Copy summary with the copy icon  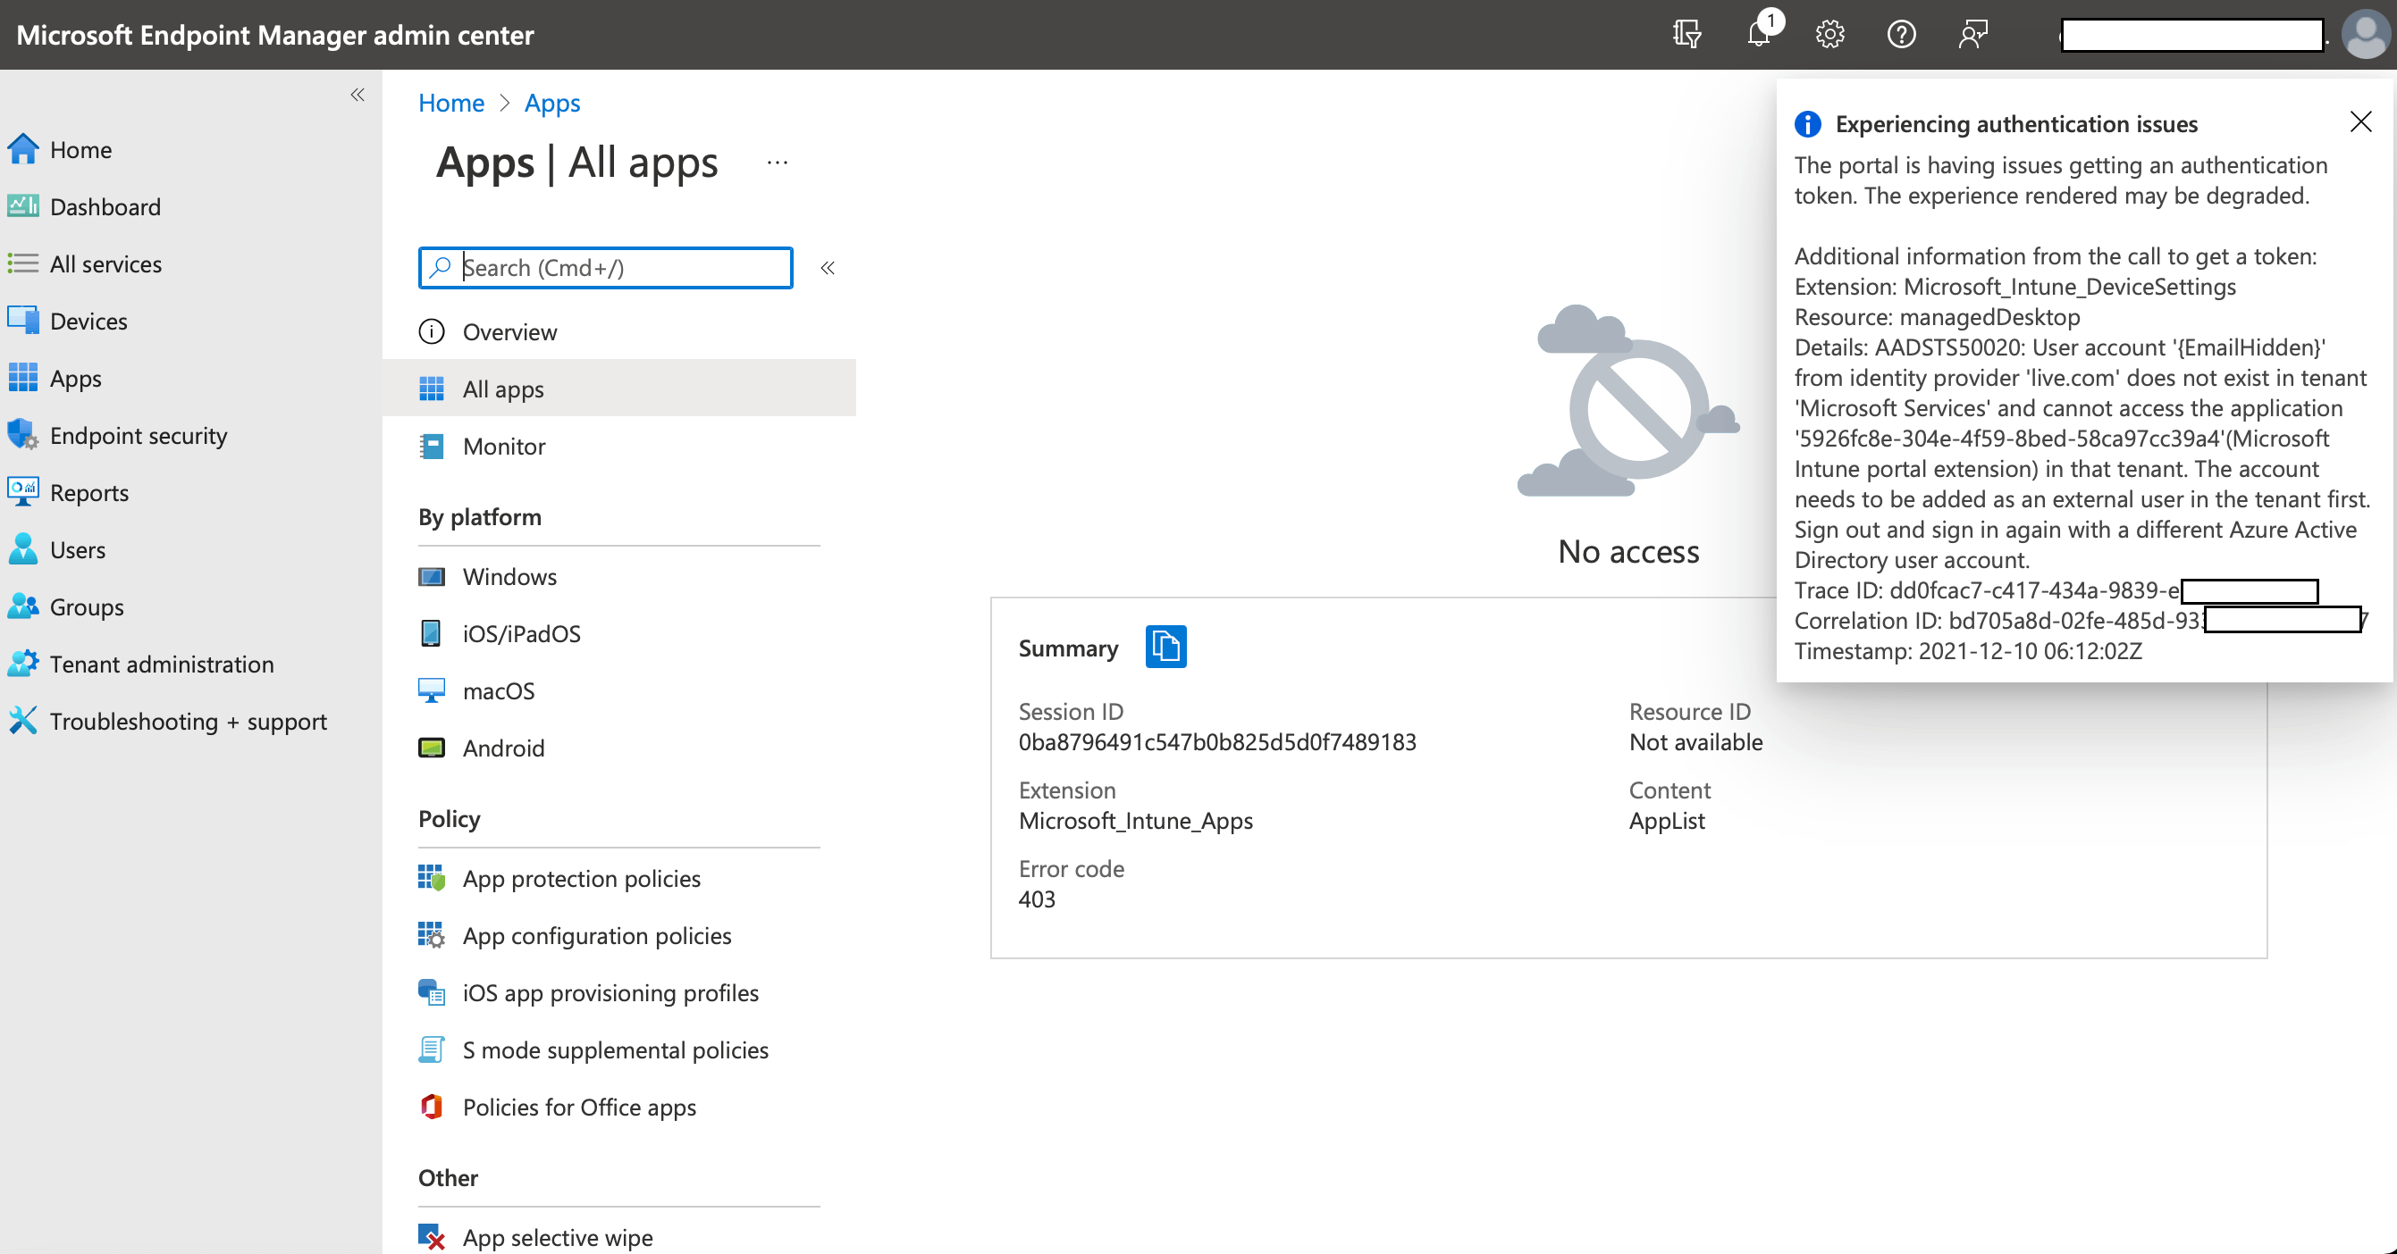point(1165,647)
